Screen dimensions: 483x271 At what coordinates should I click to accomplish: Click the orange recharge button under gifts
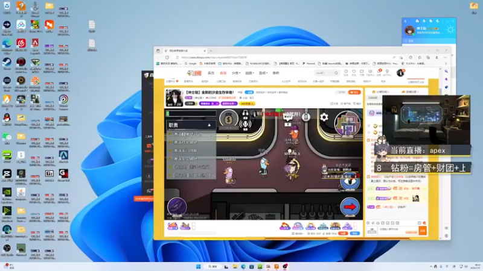tap(343, 234)
